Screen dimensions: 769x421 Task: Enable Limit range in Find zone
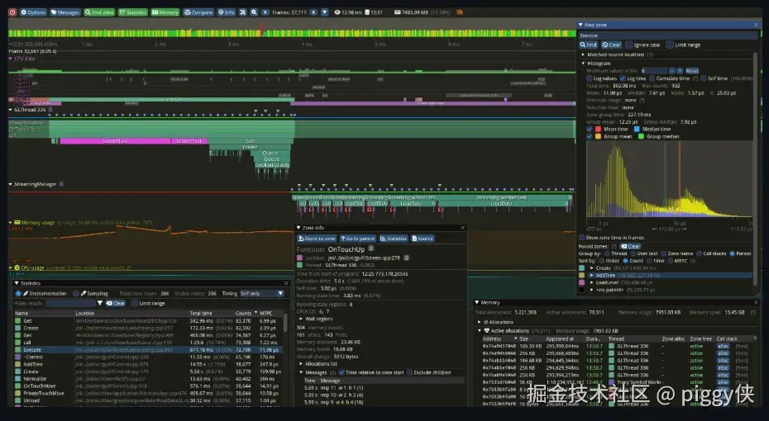pos(670,45)
